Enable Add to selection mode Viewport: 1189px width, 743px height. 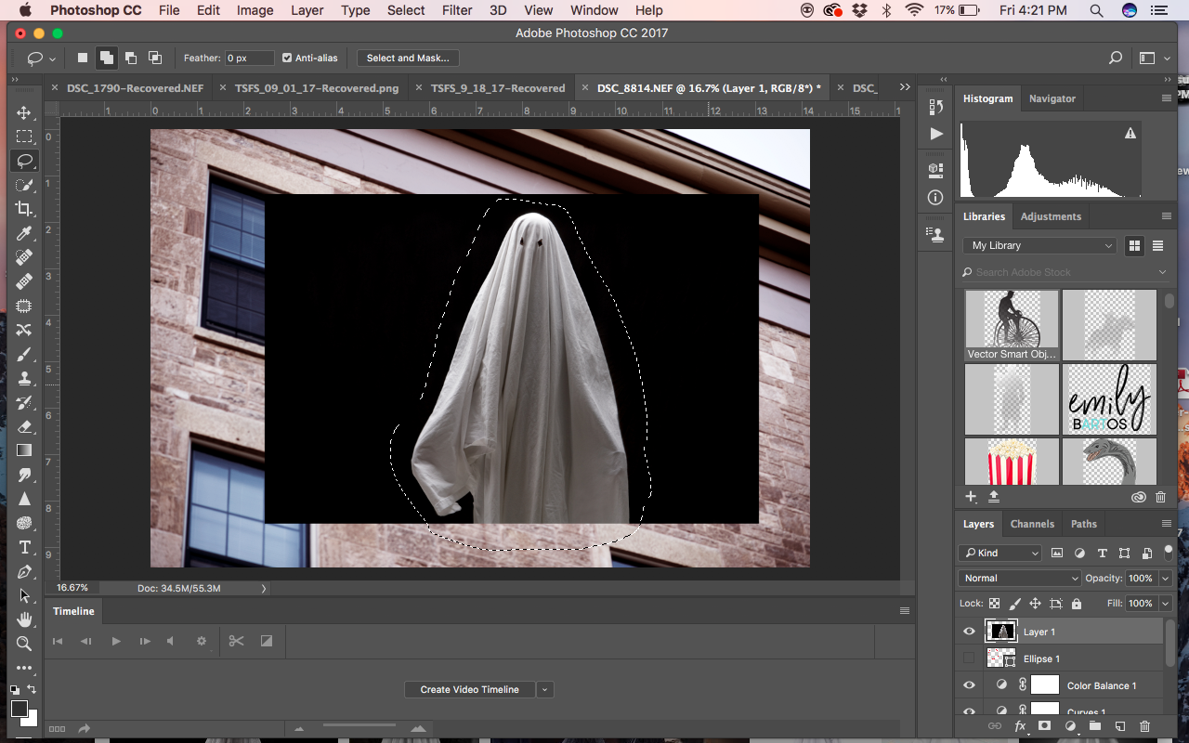107,58
